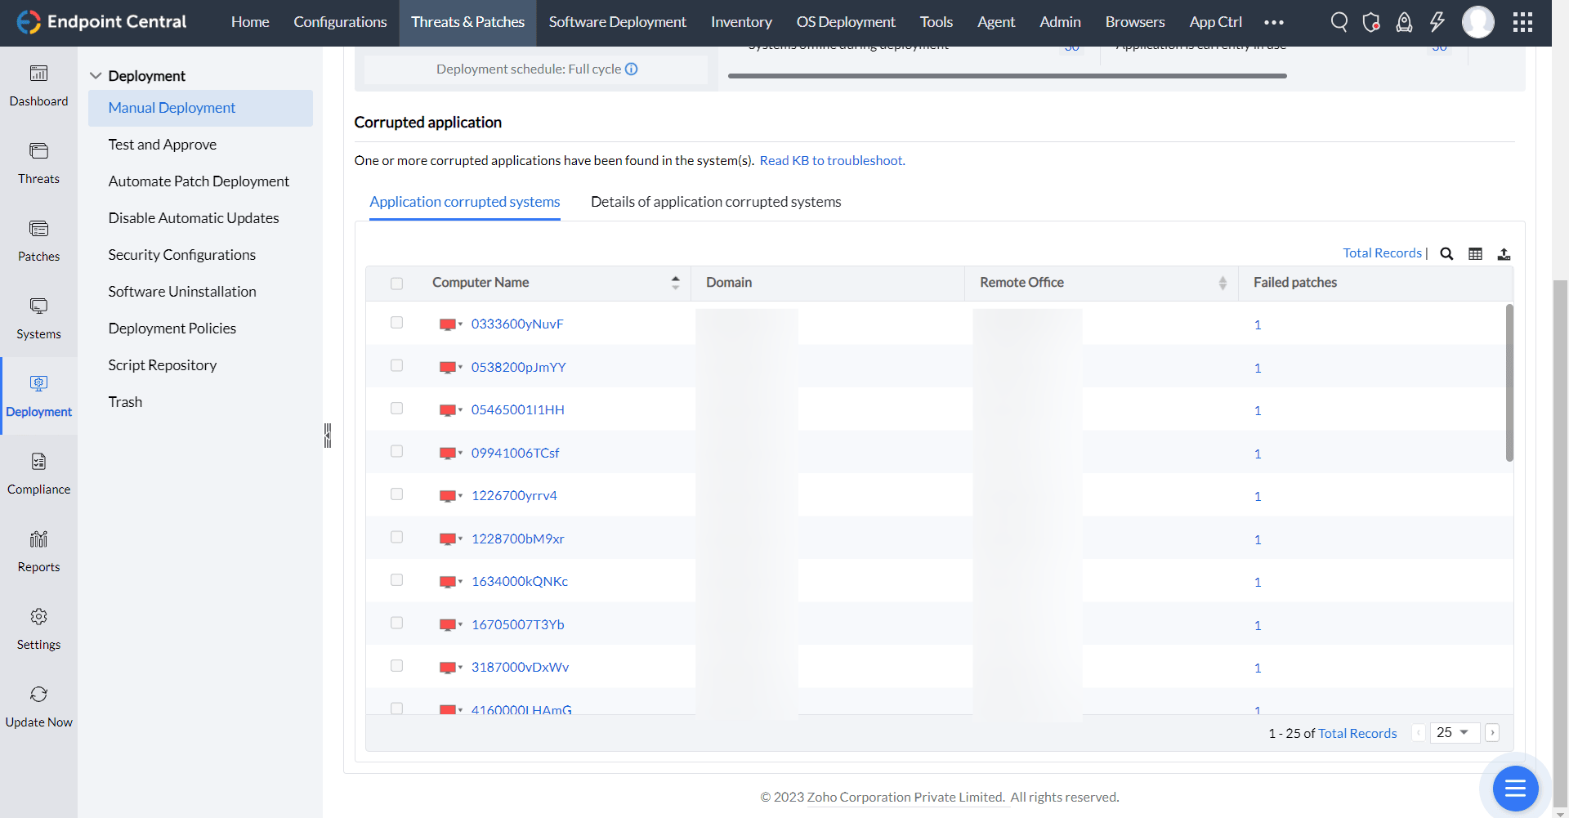
Task: Open the OS Deployment menu item
Action: [846, 22]
